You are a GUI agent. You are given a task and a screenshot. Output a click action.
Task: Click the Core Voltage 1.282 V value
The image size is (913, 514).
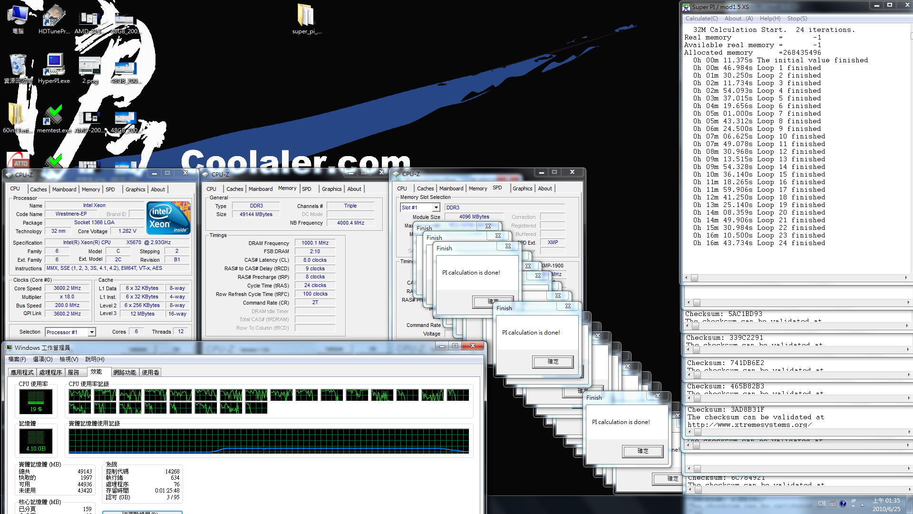point(127,231)
